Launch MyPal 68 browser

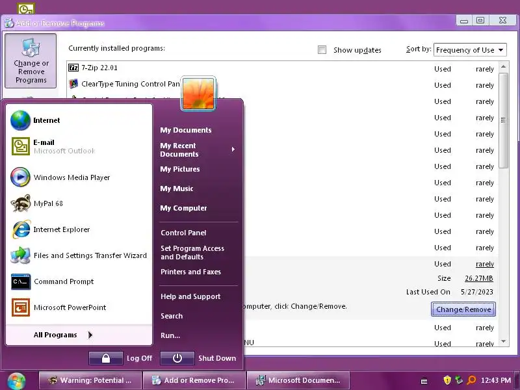click(x=79, y=203)
